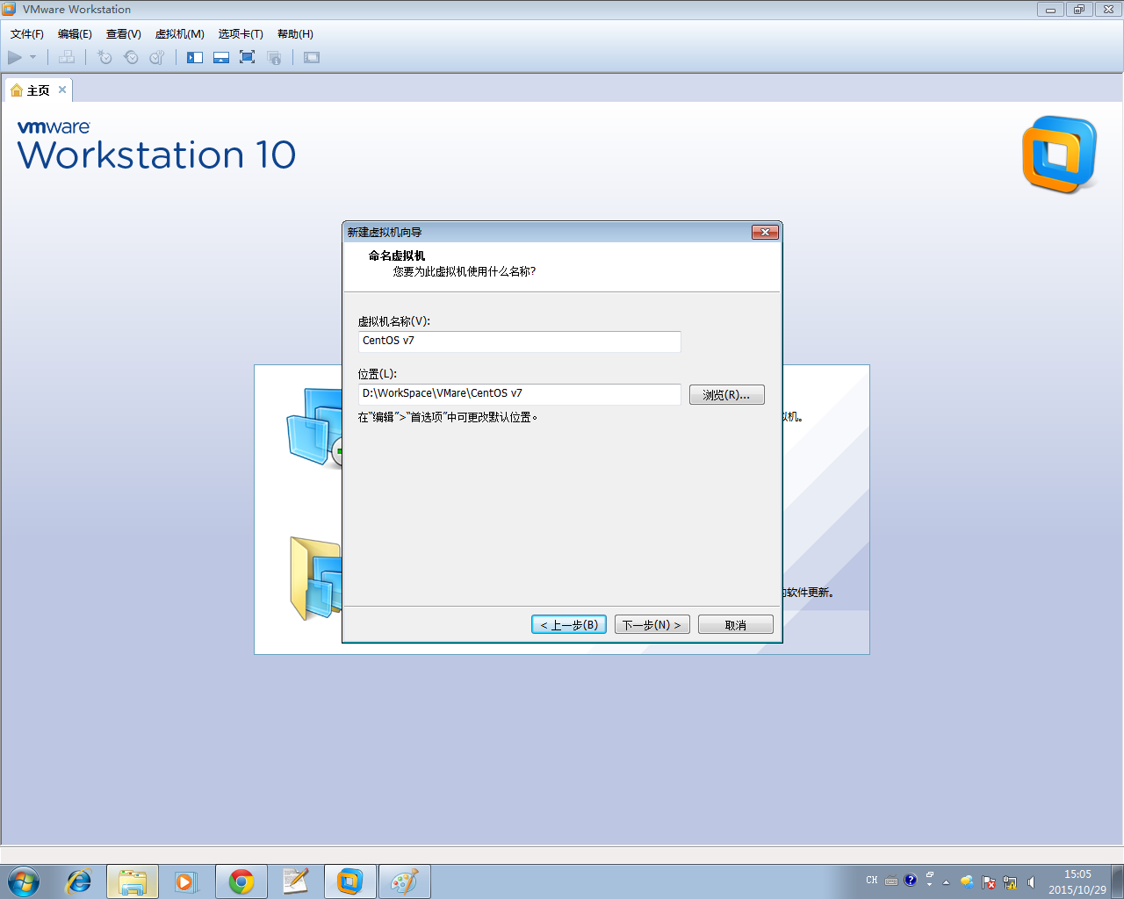Click the Show Desktop strip on the taskbar
1124x899 pixels.
click(1118, 881)
